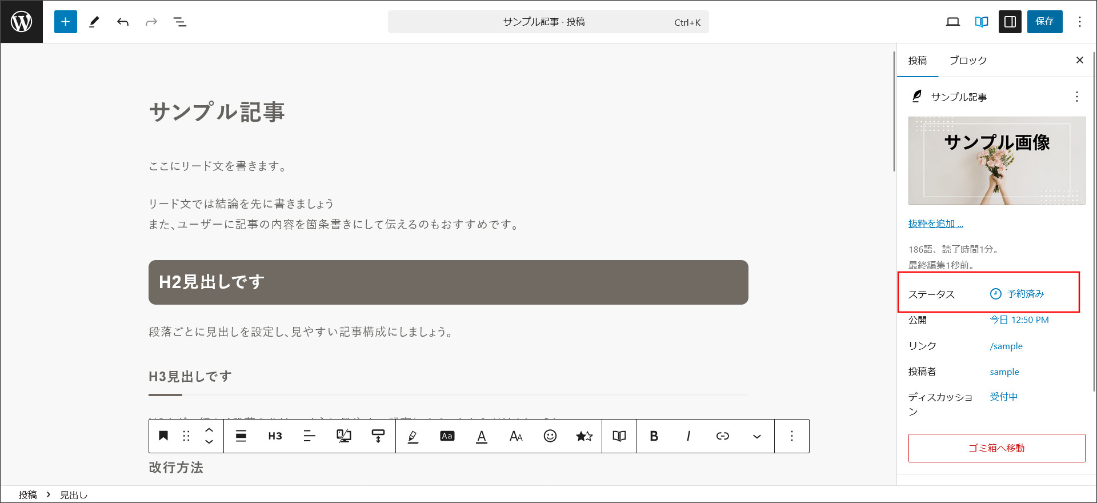The width and height of the screenshot is (1097, 503).
Task: Save the post with 保存 button
Action: (x=1045, y=22)
